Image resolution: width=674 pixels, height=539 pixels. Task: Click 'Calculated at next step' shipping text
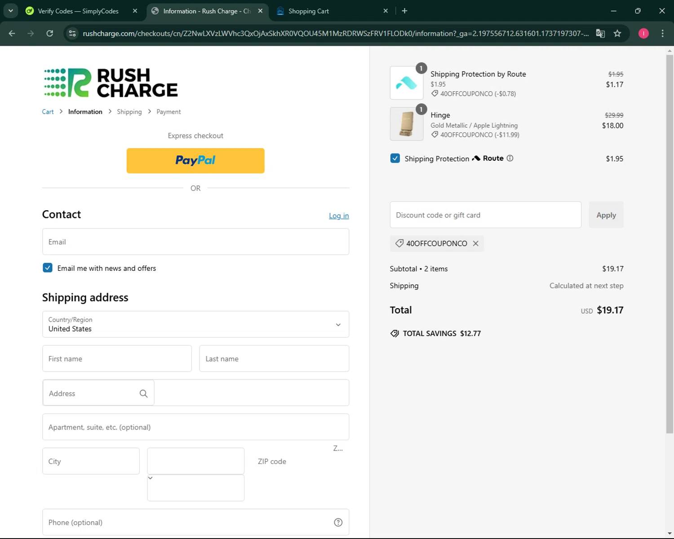pos(586,286)
